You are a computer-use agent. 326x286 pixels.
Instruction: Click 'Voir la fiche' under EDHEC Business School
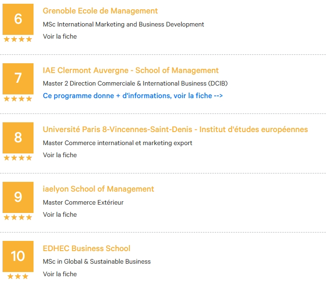(60, 274)
